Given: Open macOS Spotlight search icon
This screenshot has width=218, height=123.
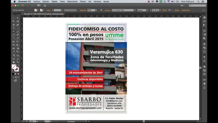Looking at the screenshot, I should 198,2.
